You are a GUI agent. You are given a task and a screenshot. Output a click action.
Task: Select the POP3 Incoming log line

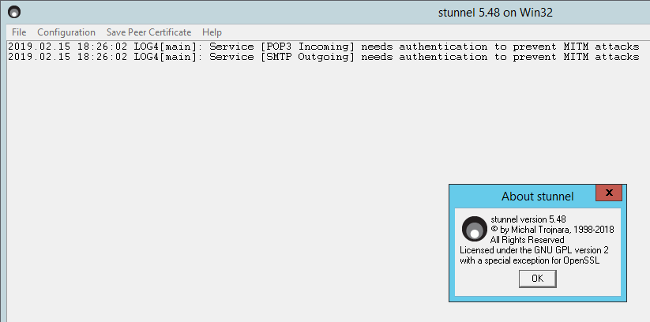[x=323, y=47]
